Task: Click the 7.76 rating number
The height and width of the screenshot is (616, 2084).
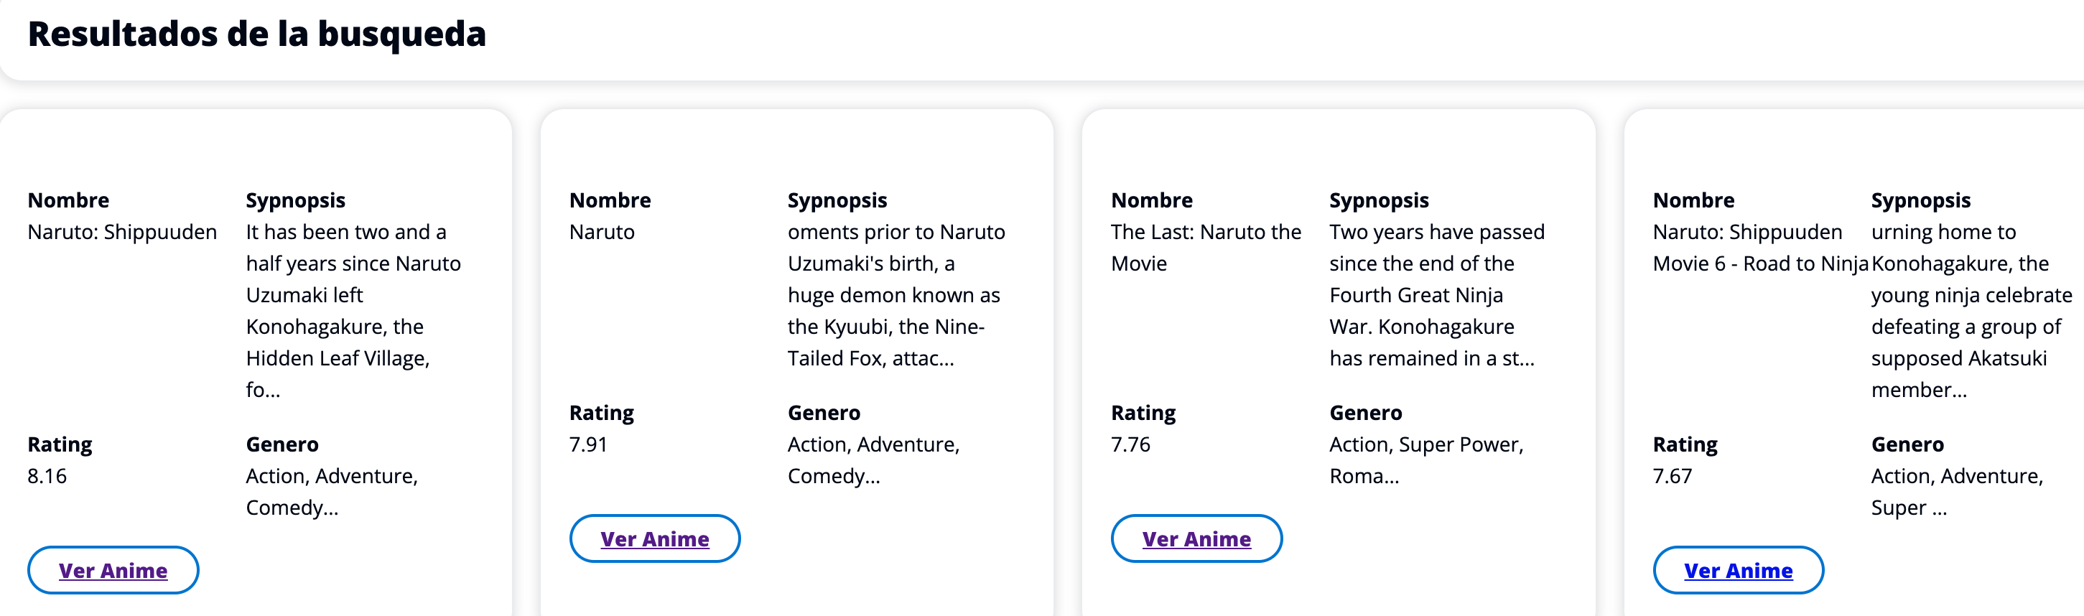Action: [1130, 444]
